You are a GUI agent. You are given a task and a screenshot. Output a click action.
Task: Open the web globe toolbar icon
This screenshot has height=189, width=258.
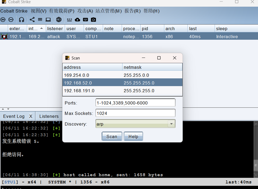click(59, 20)
